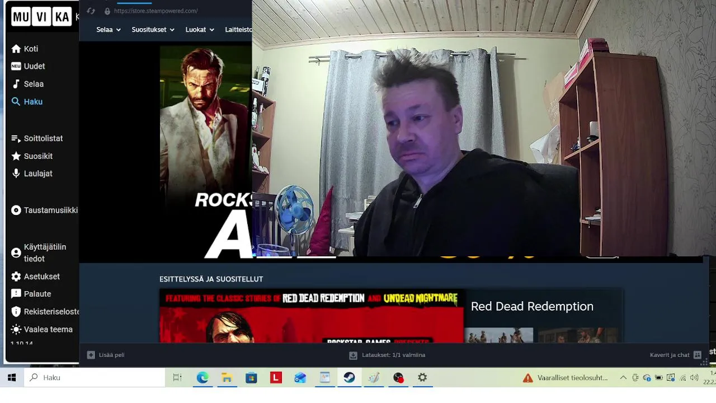Open the paint brush app on the taskbar
The width and height of the screenshot is (716, 403).
click(374, 378)
